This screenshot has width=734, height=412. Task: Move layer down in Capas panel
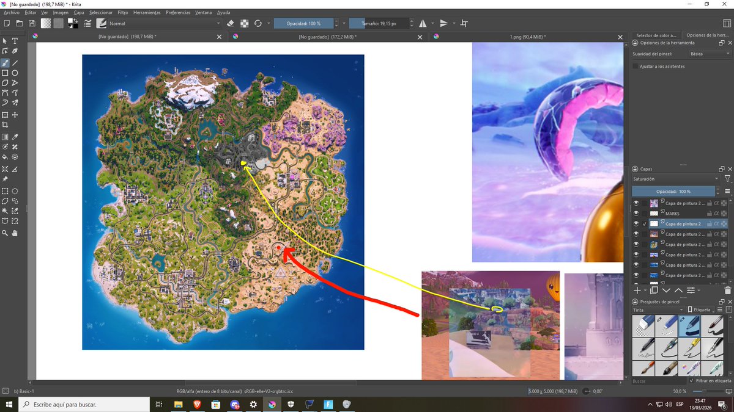[x=666, y=291]
